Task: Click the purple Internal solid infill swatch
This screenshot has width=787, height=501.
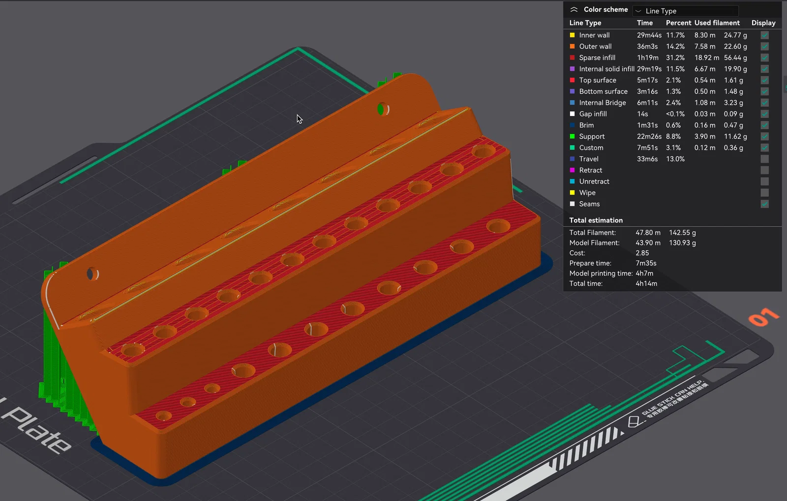Action: pyautogui.click(x=572, y=69)
